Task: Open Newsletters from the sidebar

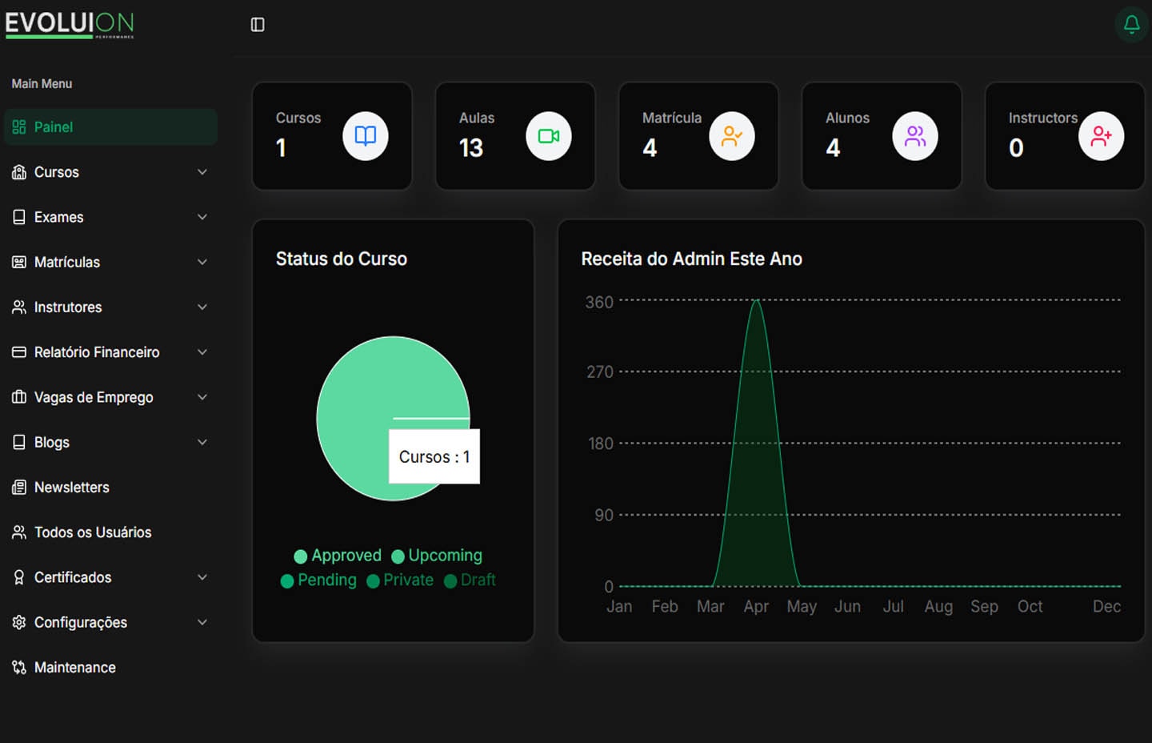Action: (110, 488)
